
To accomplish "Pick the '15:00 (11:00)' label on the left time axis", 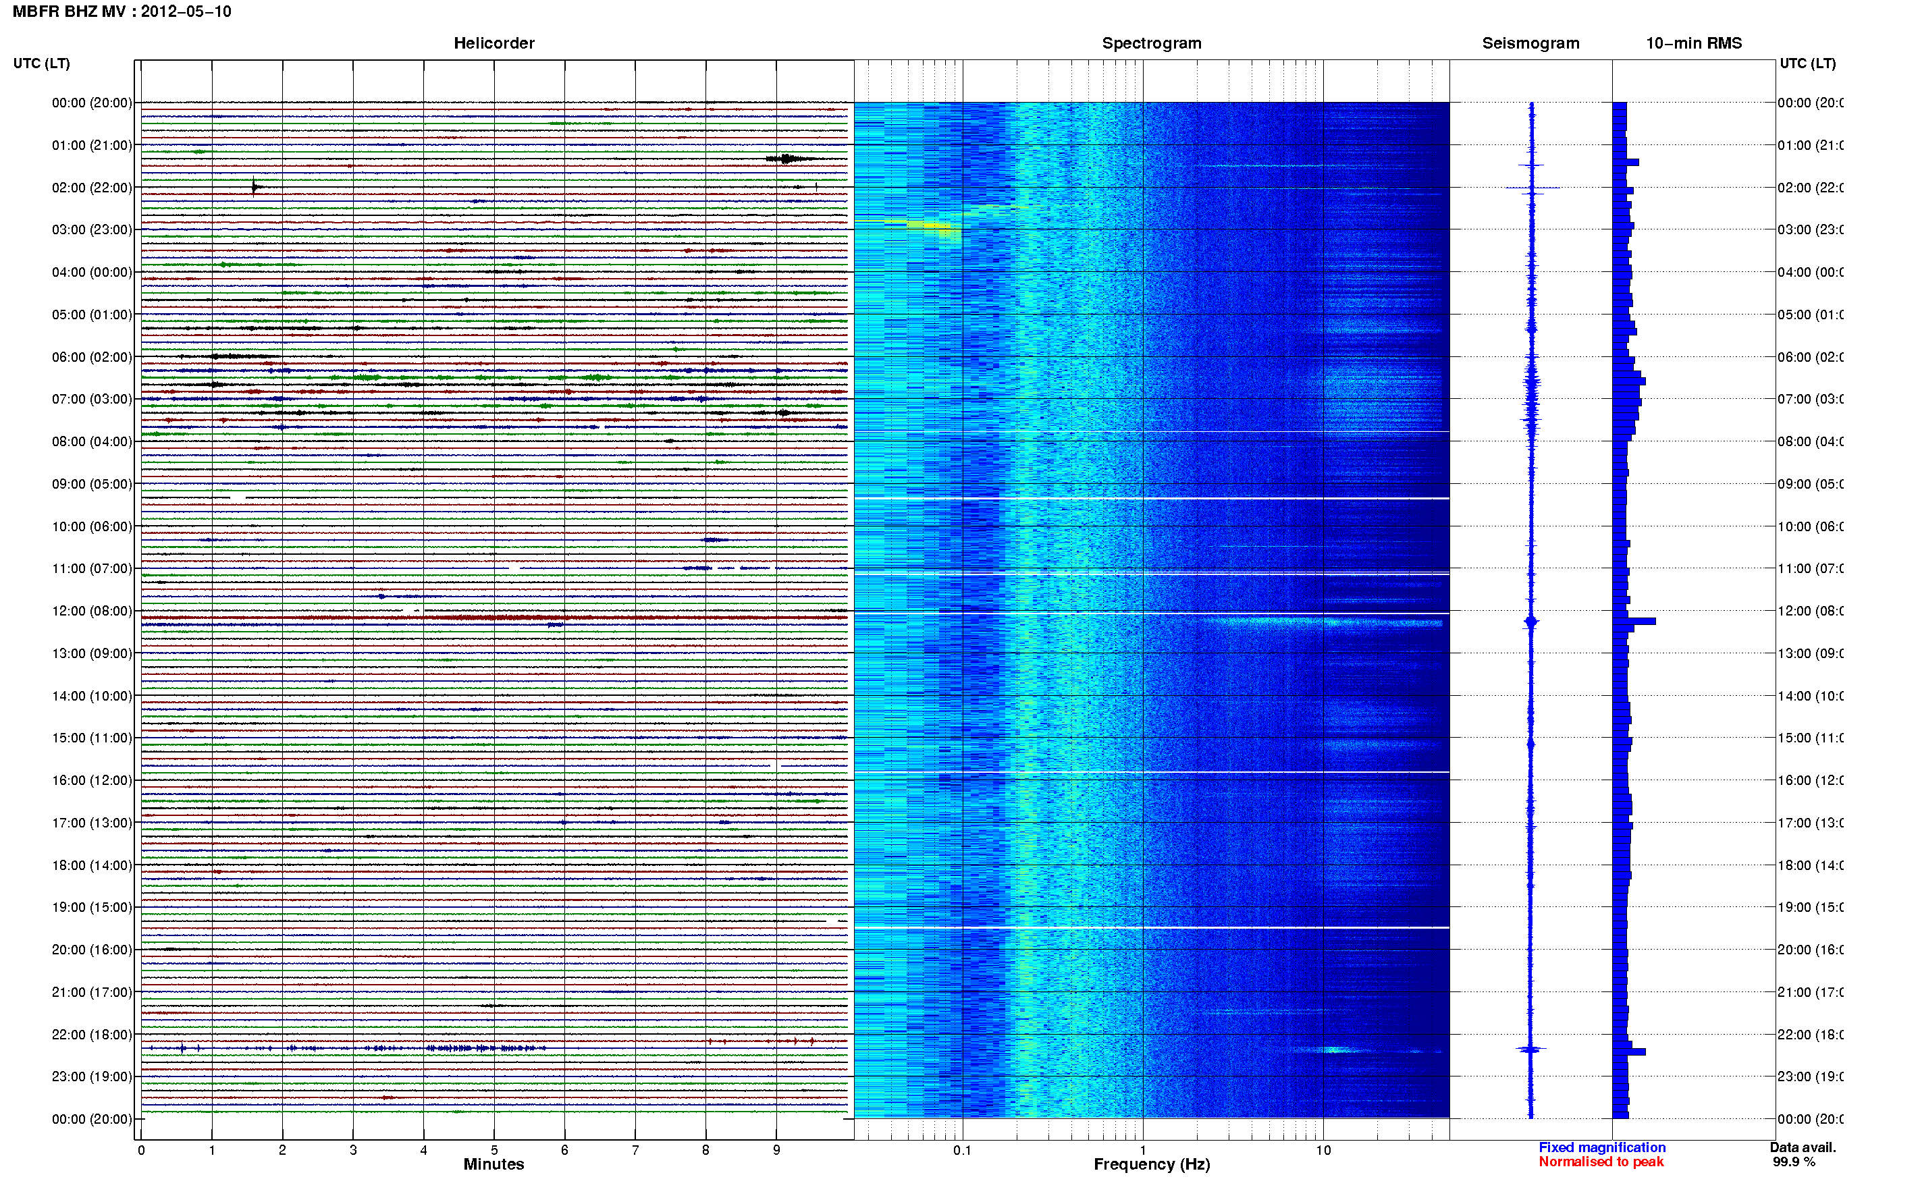I will click(x=92, y=738).
